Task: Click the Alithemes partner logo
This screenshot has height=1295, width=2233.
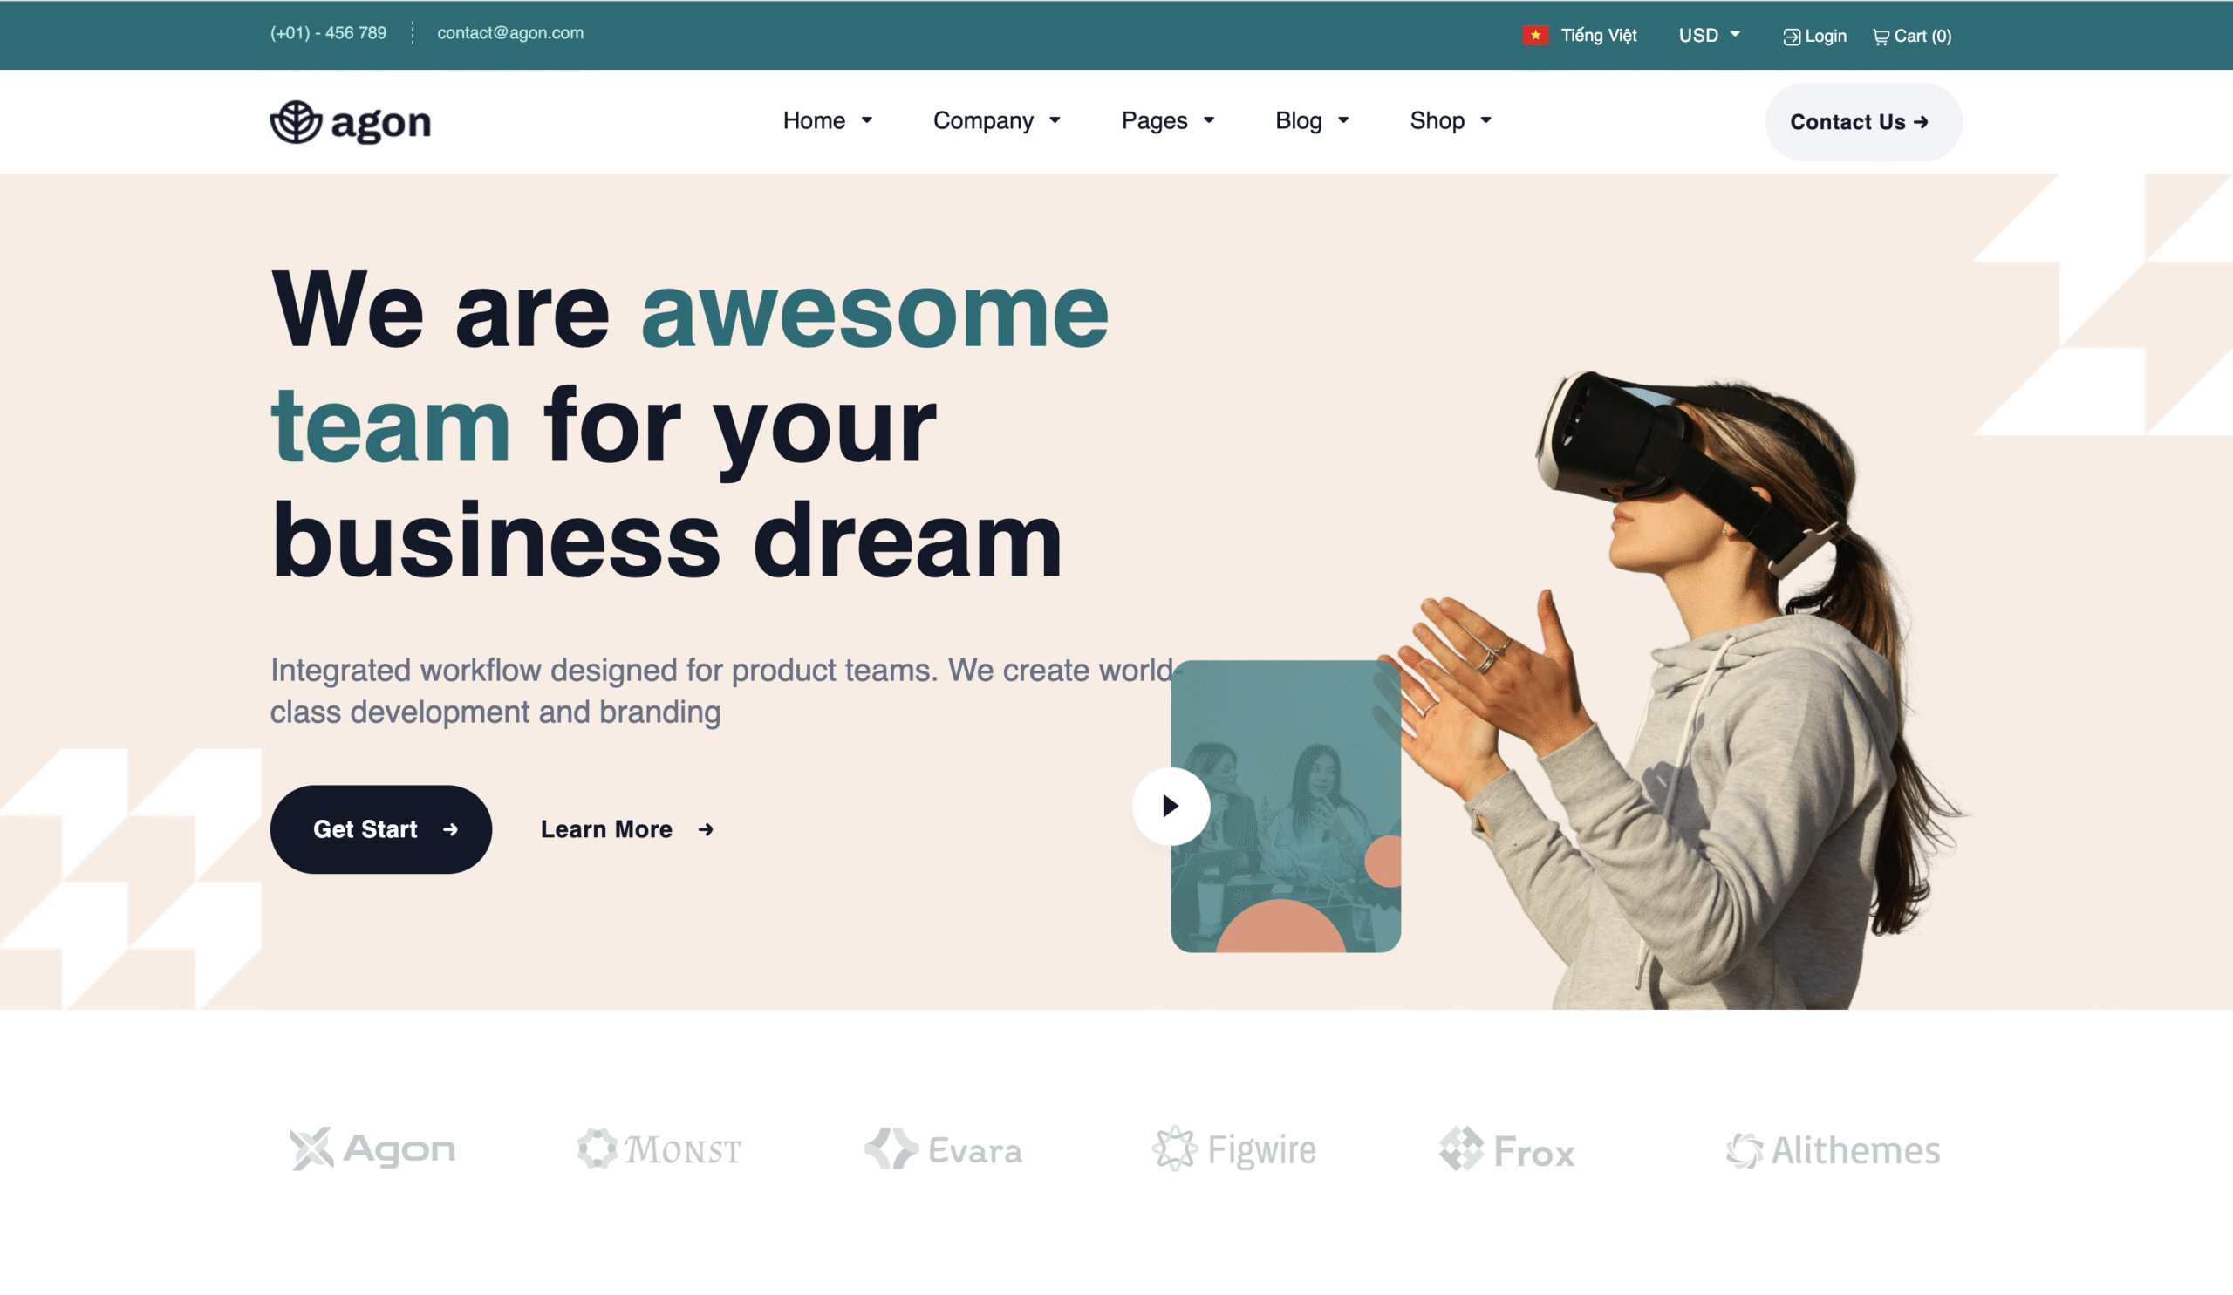Action: click(1833, 1149)
